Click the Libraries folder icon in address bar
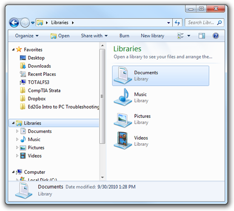Screen dimensions: 234x211 click(x=40, y=23)
